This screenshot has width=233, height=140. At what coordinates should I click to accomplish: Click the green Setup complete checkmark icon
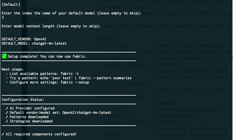tap(4, 56)
